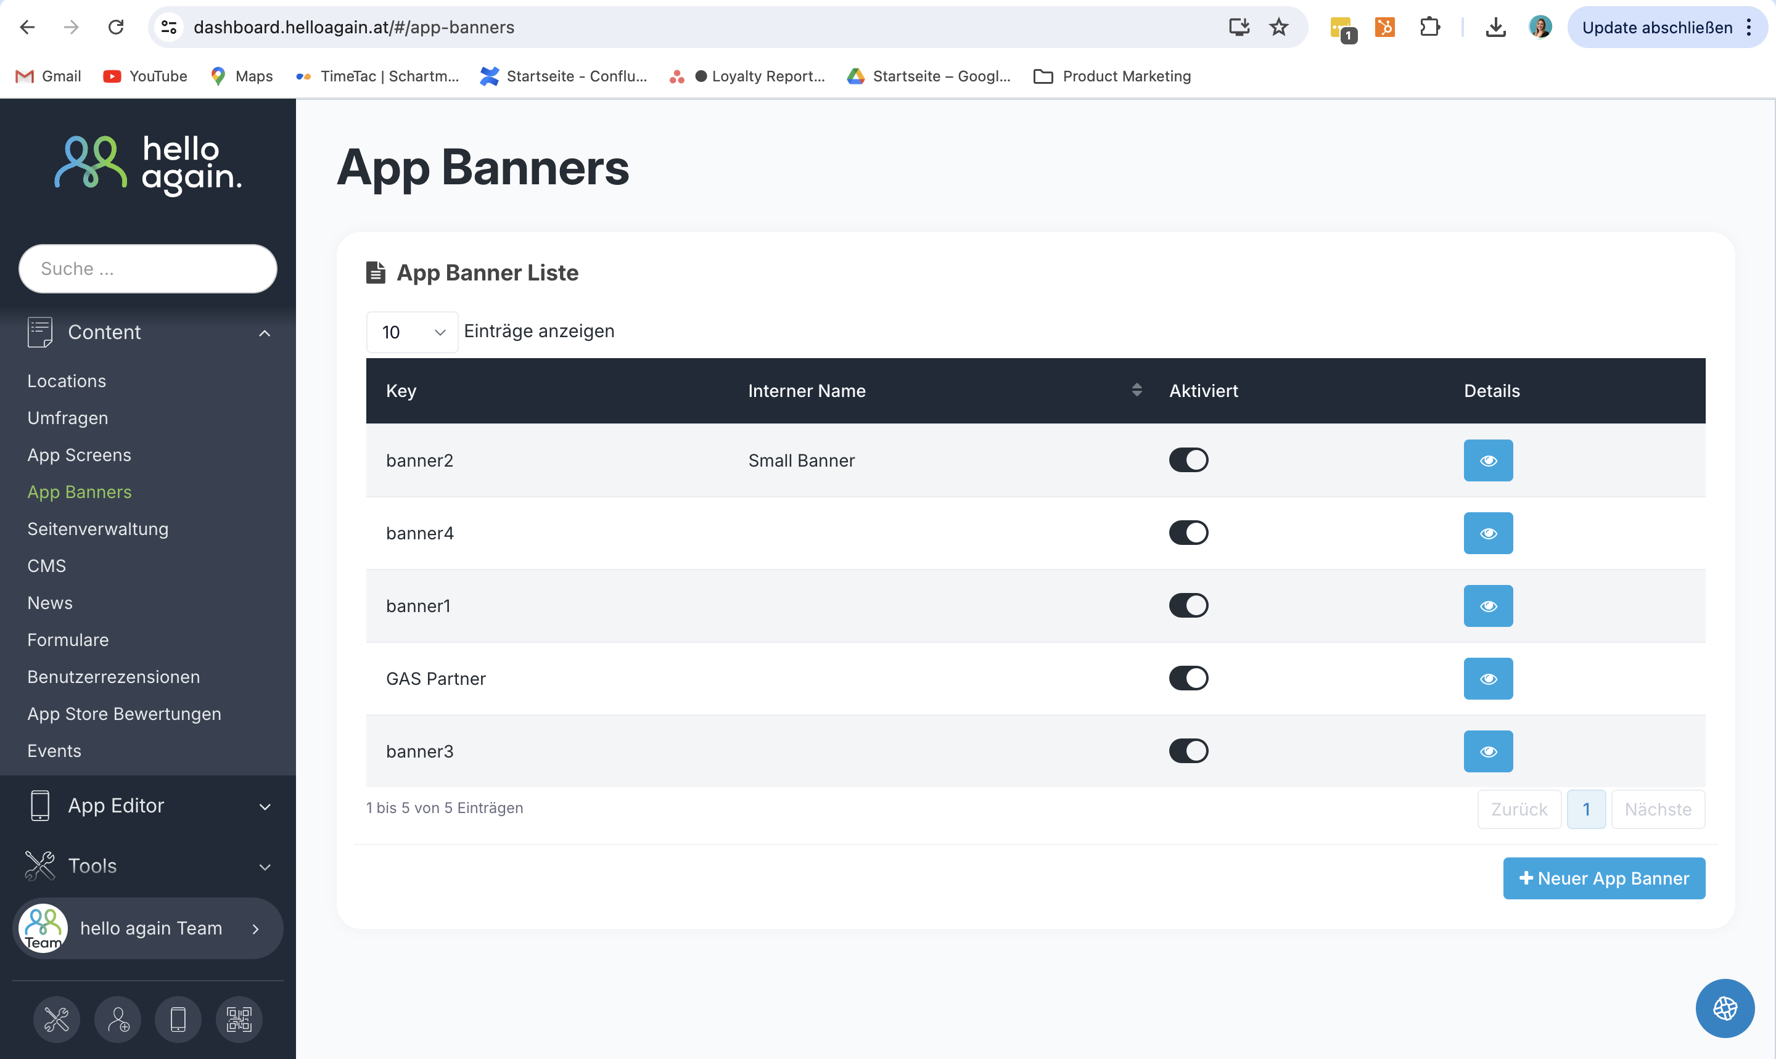Screen dimensions: 1776x1059
Task: View details of banner2 via eye icon
Action: (x=1487, y=460)
